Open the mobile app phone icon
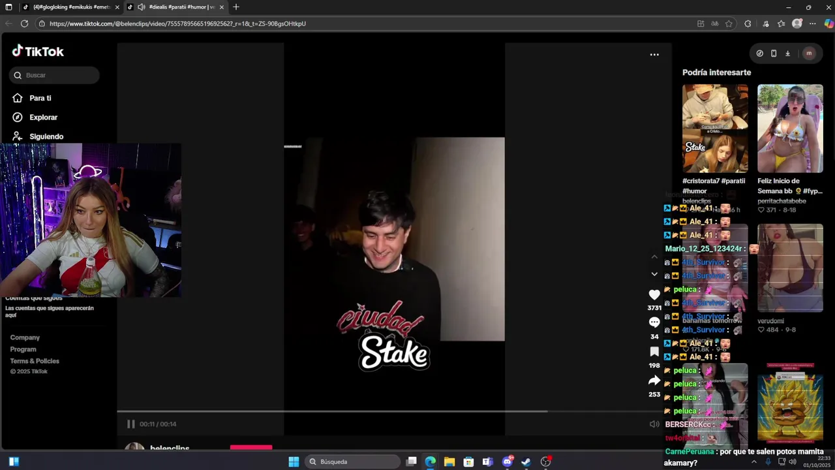The image size is (835, 470). click(774, 54)
